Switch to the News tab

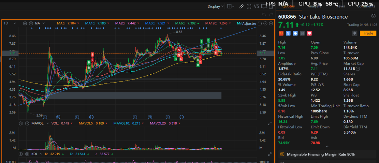click(340, 6)
